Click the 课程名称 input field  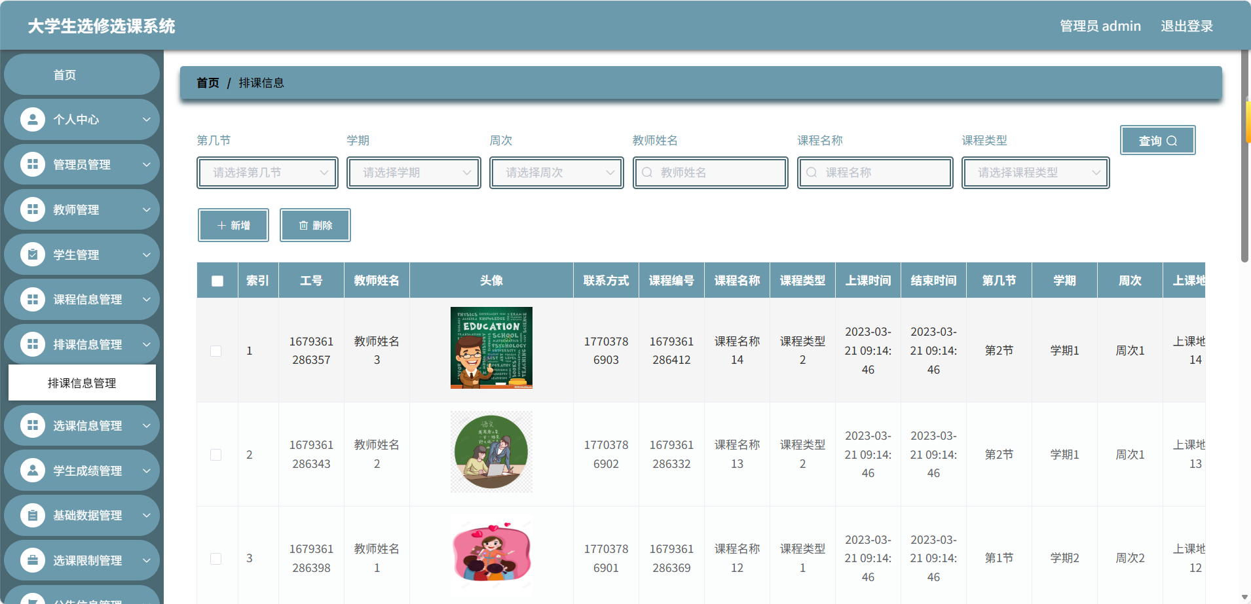[875, 173]
